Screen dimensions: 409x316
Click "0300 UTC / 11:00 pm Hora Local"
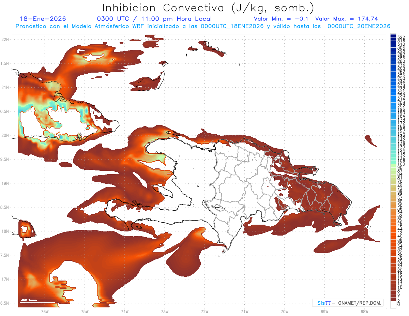[154, 19]
